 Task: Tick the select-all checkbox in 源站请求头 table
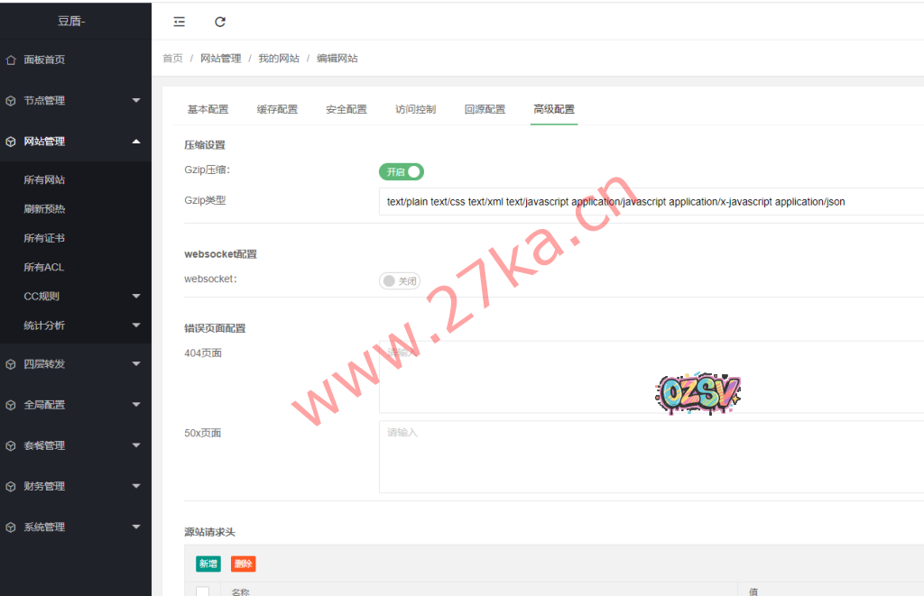[x=202, y=591]
